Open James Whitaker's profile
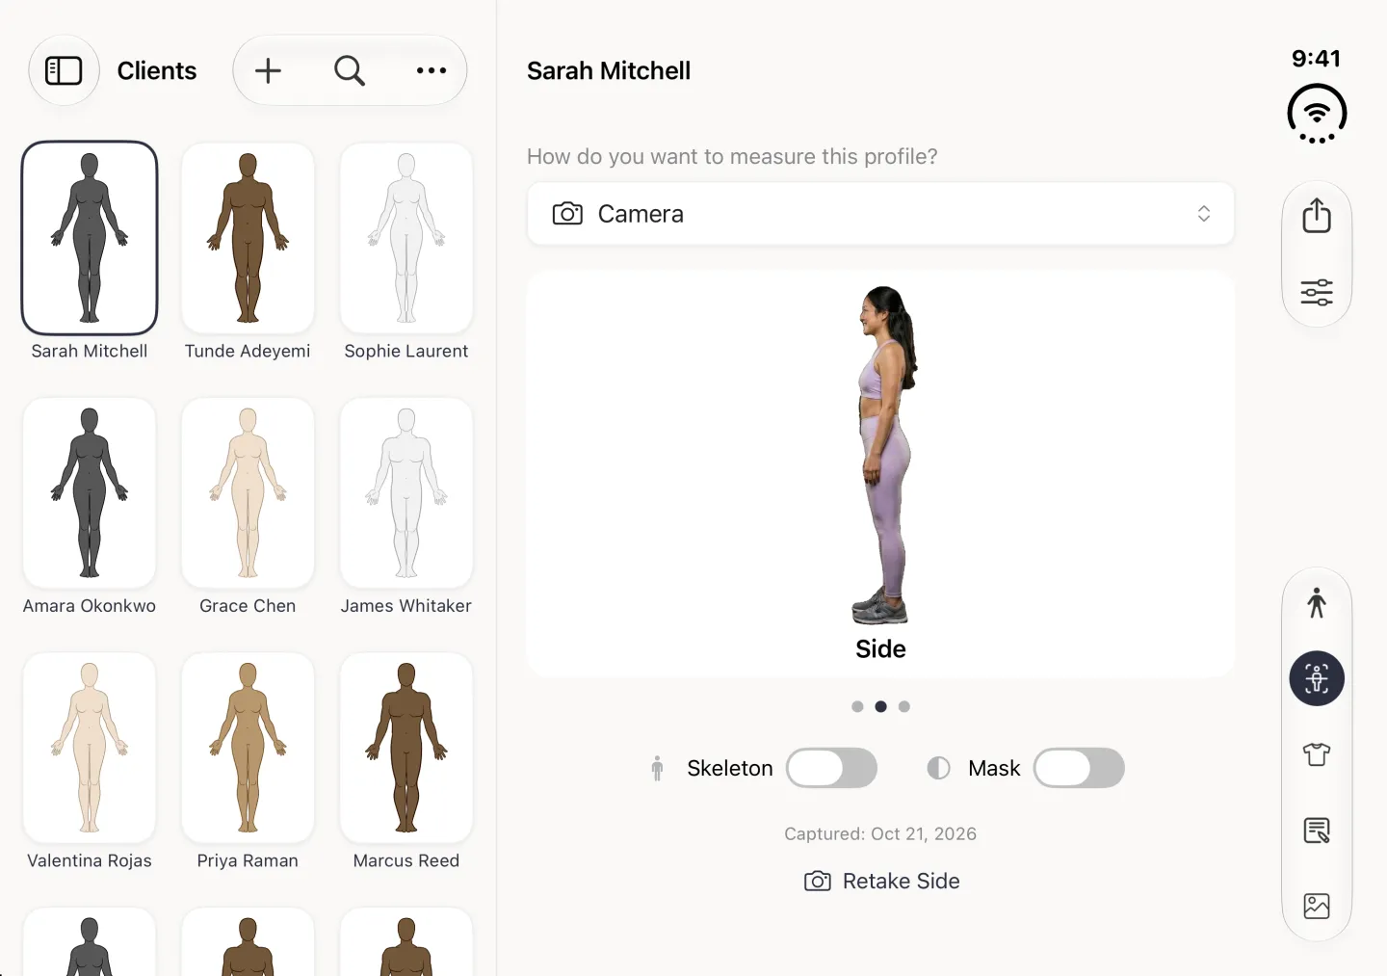 (406, 507)
